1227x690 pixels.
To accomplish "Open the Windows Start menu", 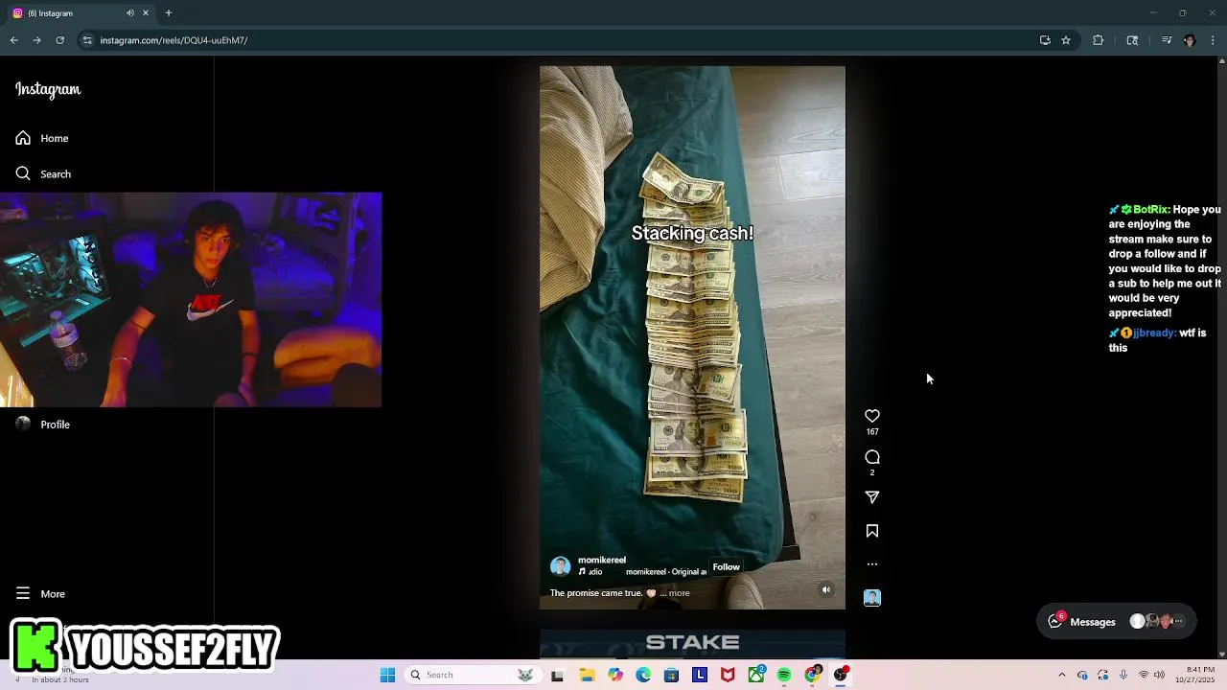I will tap(387, 675).
